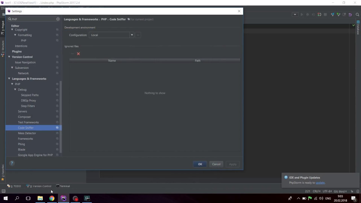Click the project-level icon beside Code Sniffer
The width and height of the screenshot is (361, 203).
[57, 128]
